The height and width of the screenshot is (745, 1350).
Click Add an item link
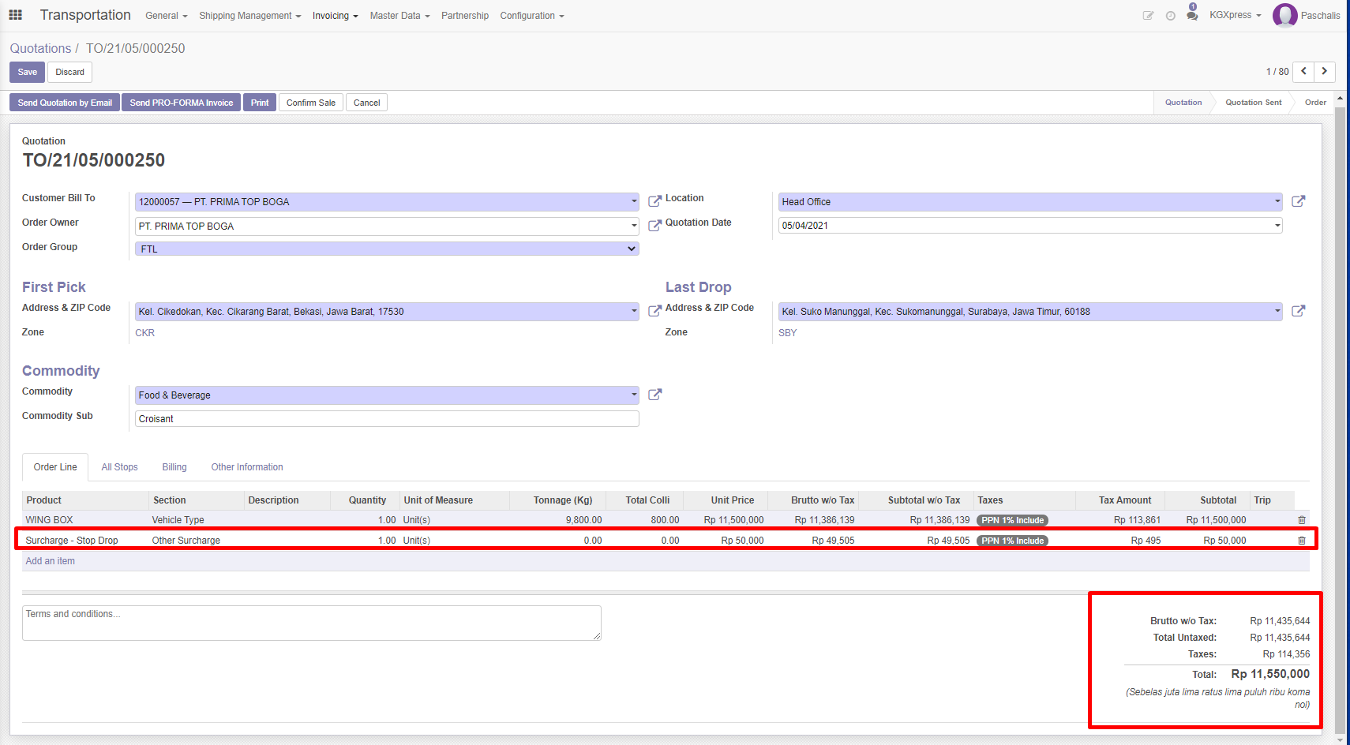pyautogui.click(x=51, y=561)
